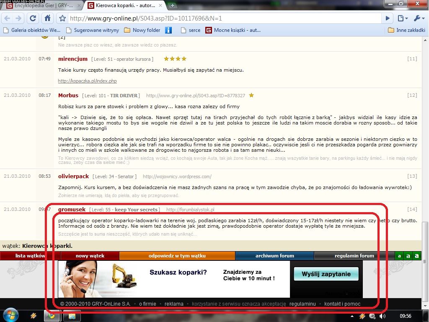Open the Chrome taskbar button
The height and width of the screenshot is (322, 429).
point(52,316)
